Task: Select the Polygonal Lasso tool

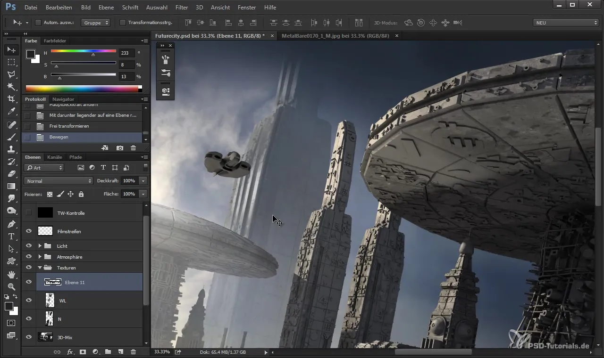Action: [11, 74]
